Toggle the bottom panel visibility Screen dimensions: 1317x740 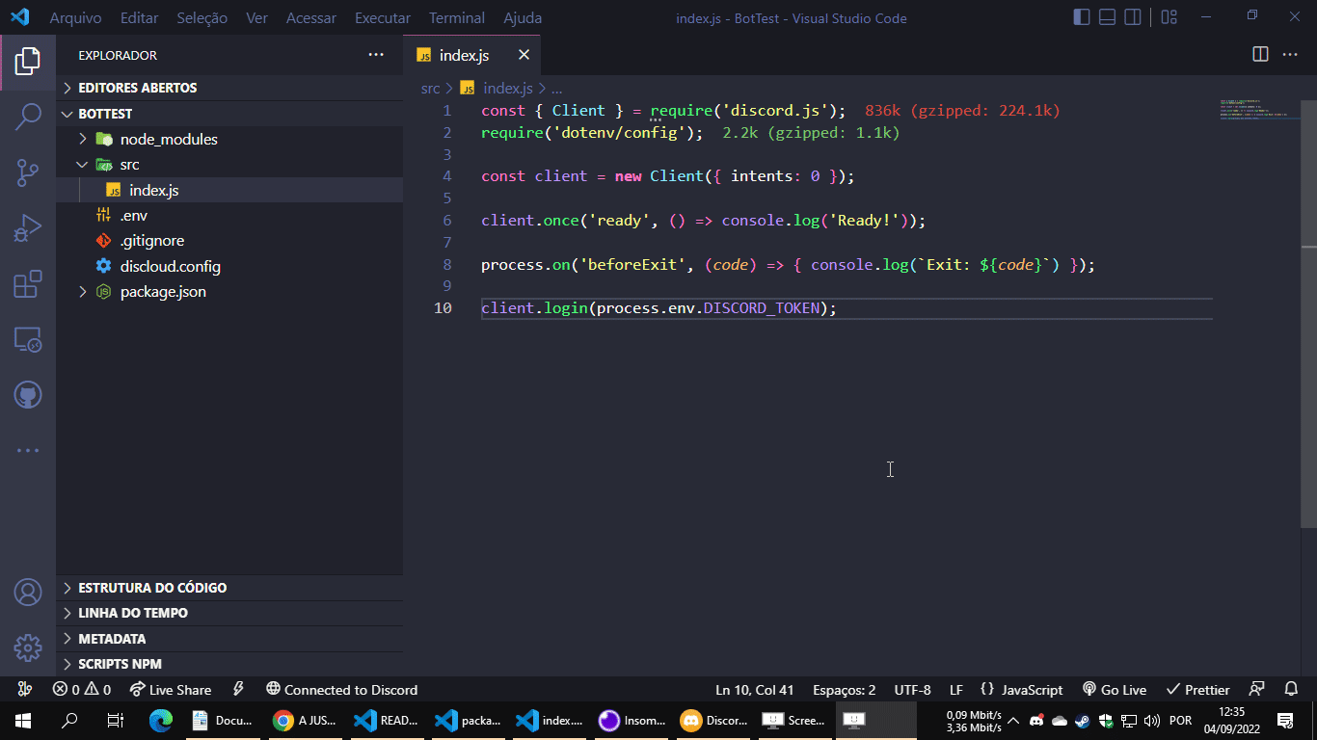click(x=1108, y=17)
